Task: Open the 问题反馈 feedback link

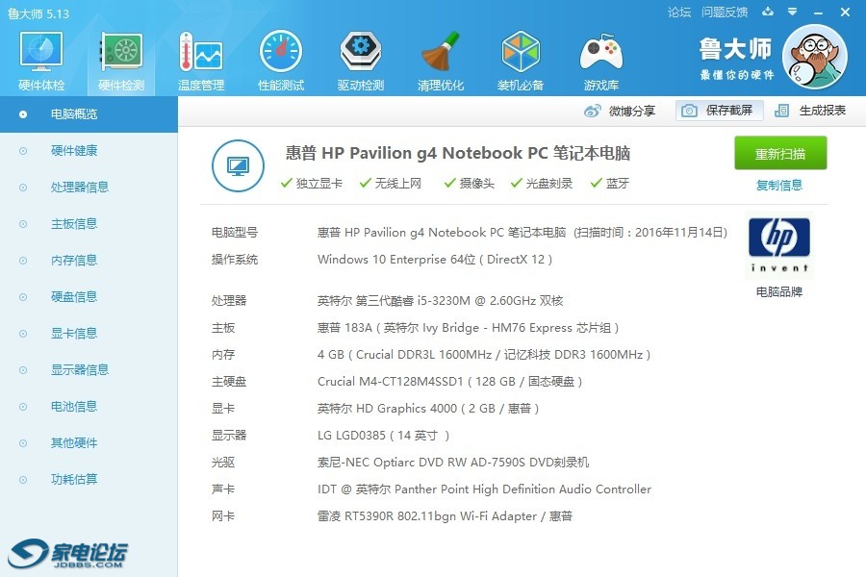Action: tap(724, 13)
